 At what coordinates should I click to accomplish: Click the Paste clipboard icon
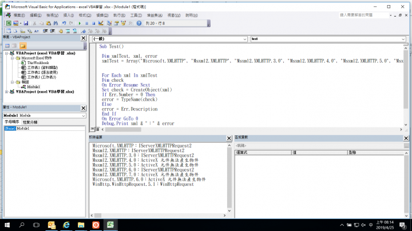coord(48,23)
